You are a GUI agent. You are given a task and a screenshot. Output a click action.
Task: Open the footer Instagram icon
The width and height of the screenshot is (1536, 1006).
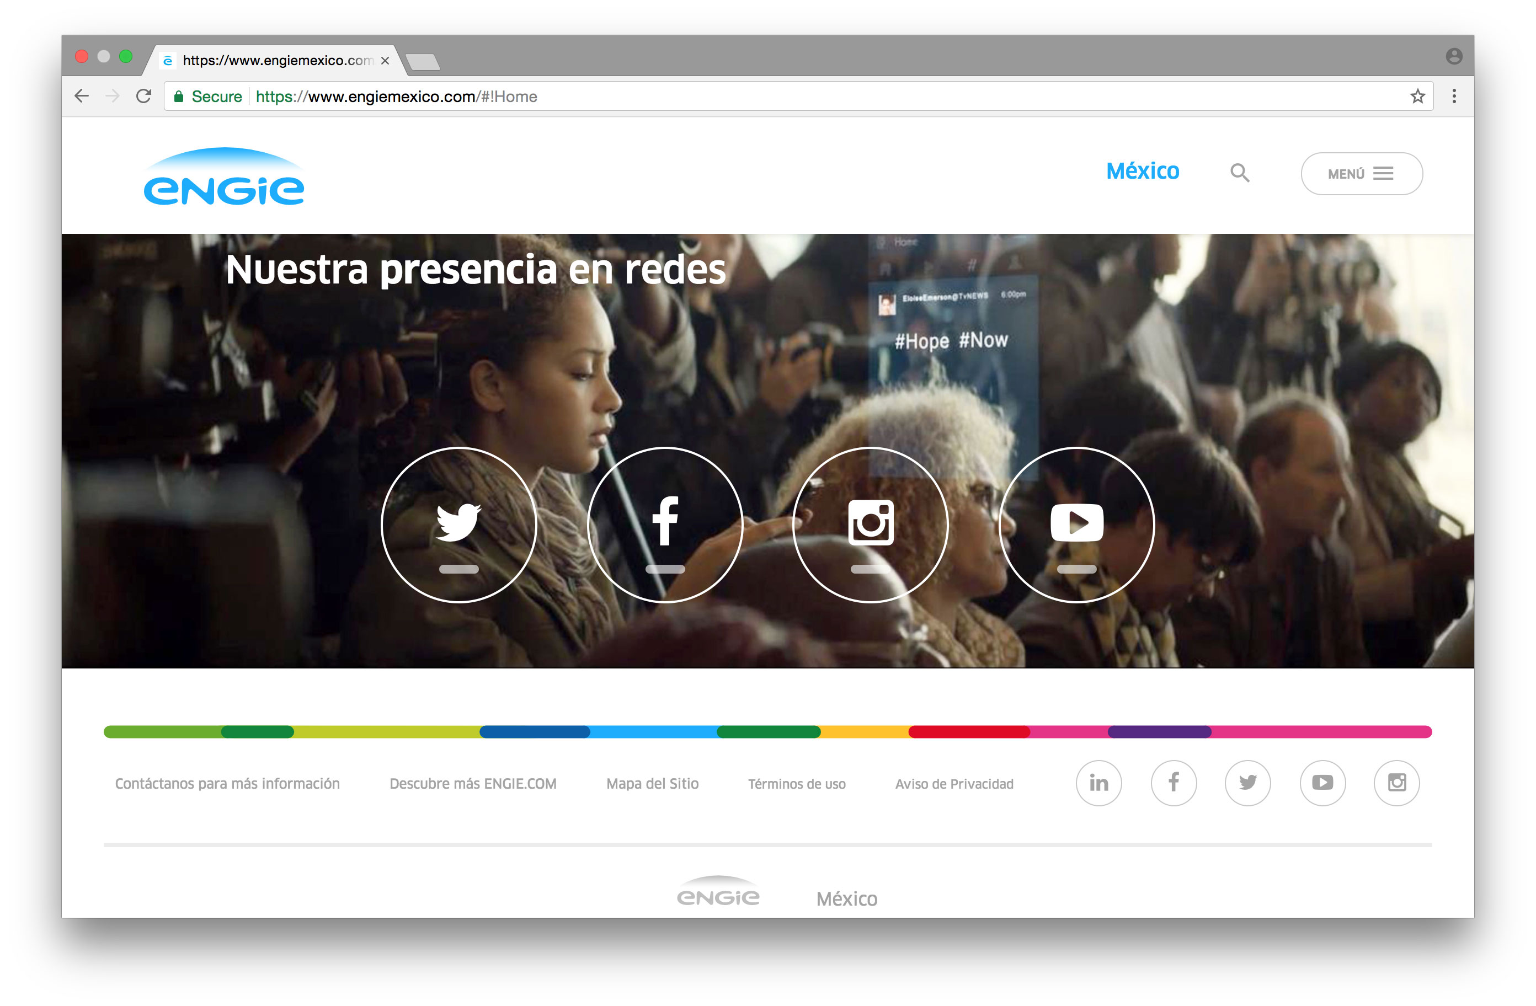pos(1396,783)
